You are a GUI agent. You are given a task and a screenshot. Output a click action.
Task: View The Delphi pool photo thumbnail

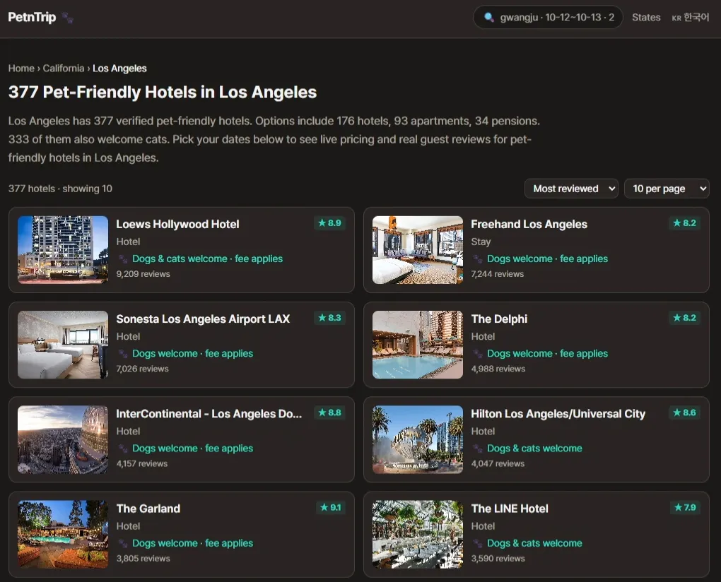[x=418, y=345]
